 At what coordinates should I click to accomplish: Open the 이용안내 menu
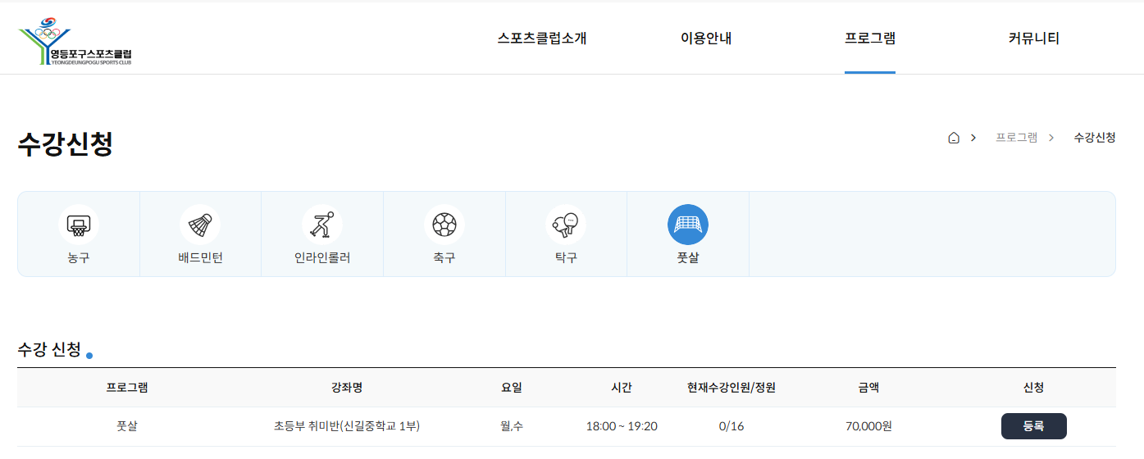706,39
